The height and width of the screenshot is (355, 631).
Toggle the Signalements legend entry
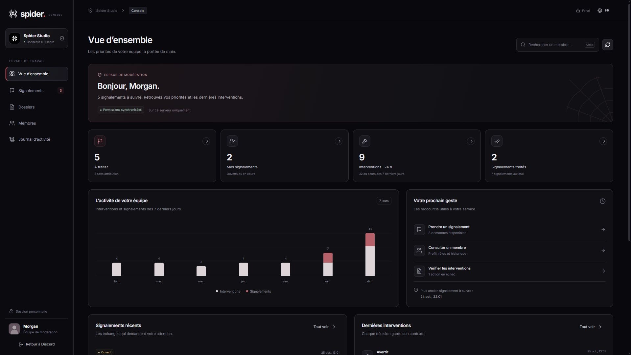coord(259,292)
